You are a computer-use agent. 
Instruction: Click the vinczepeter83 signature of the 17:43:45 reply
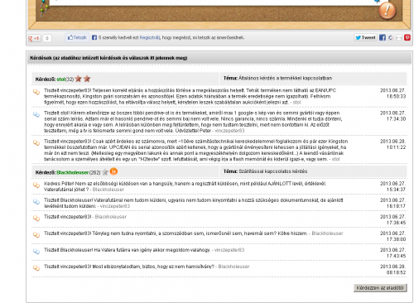[x=229, y=250]
